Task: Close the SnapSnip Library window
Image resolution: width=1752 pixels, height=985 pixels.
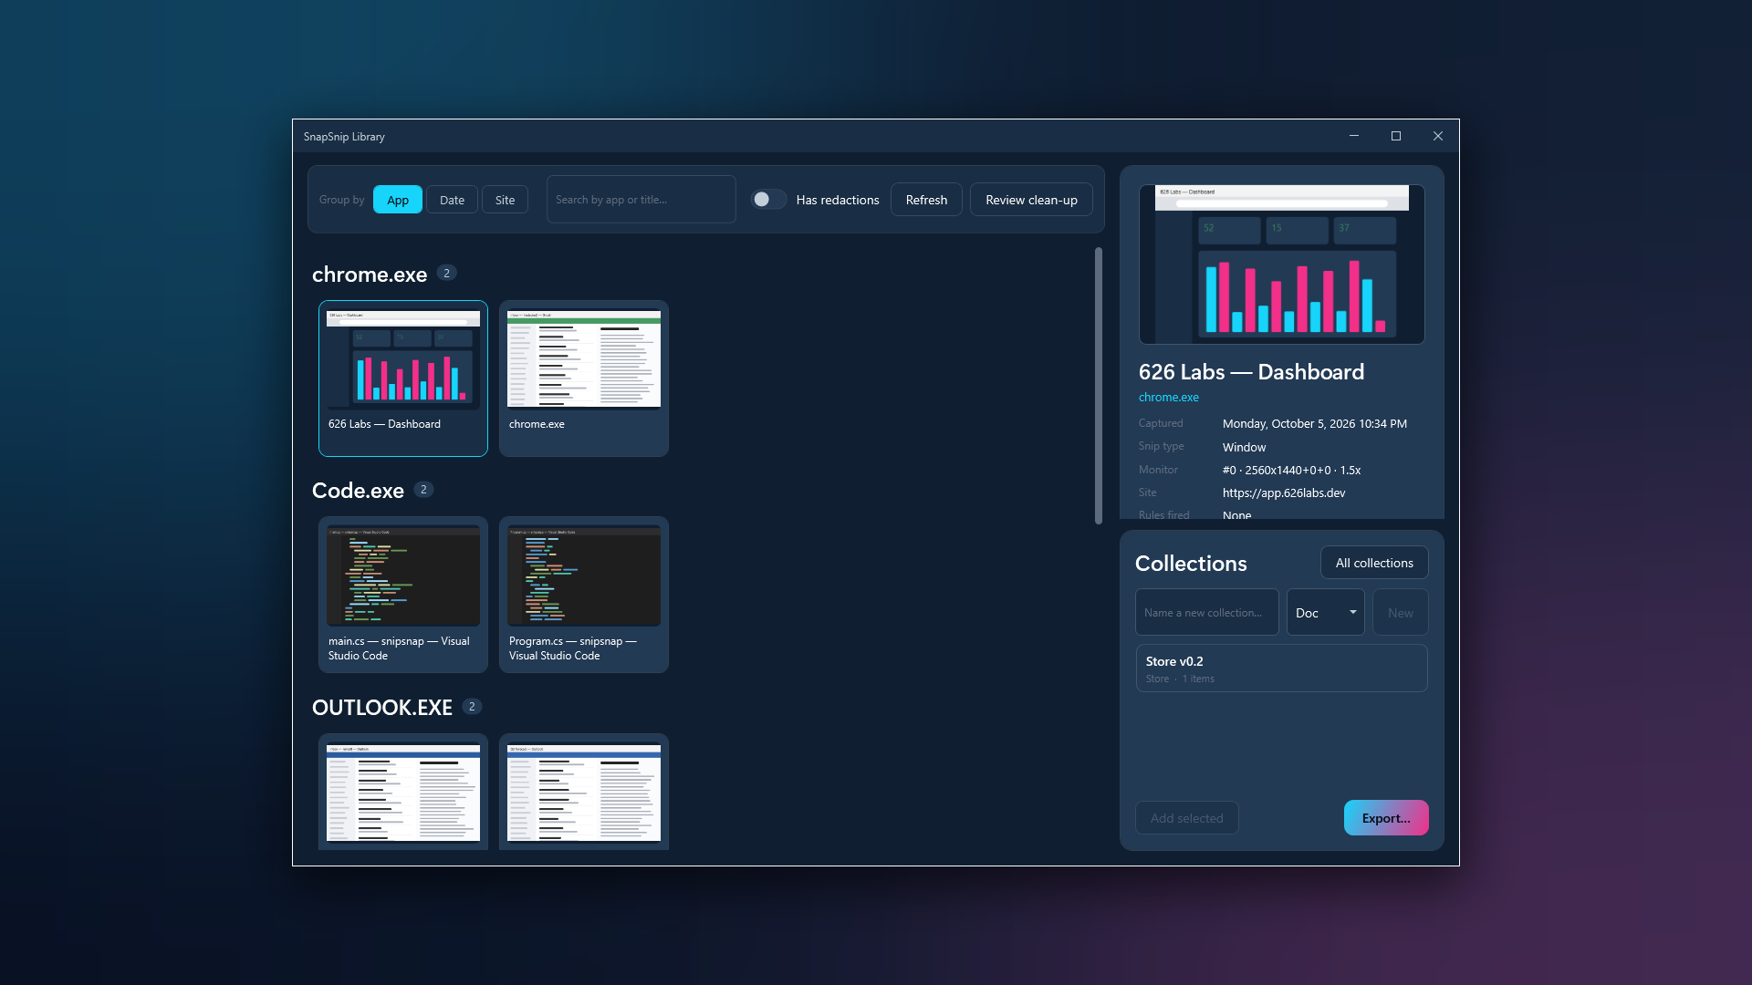Action: tap(1438, 136)
